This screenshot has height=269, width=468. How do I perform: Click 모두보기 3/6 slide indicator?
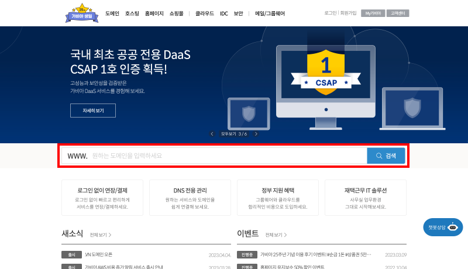(x=234, y=134)
